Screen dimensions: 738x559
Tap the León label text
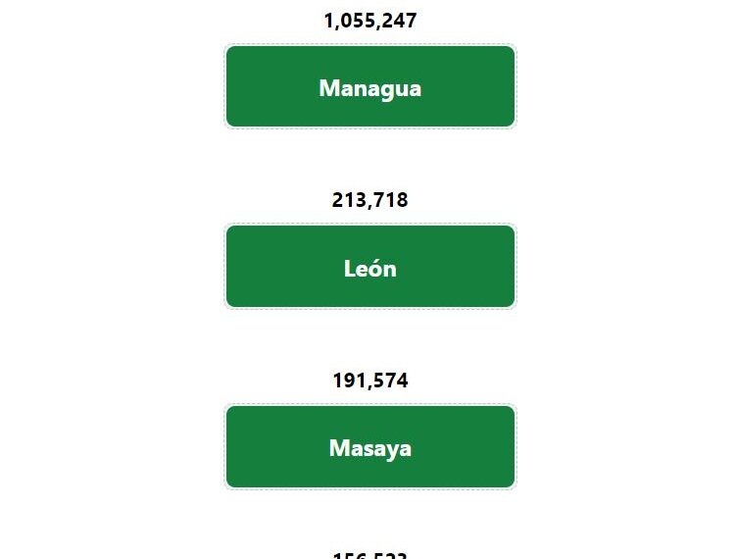coord(370,269)
